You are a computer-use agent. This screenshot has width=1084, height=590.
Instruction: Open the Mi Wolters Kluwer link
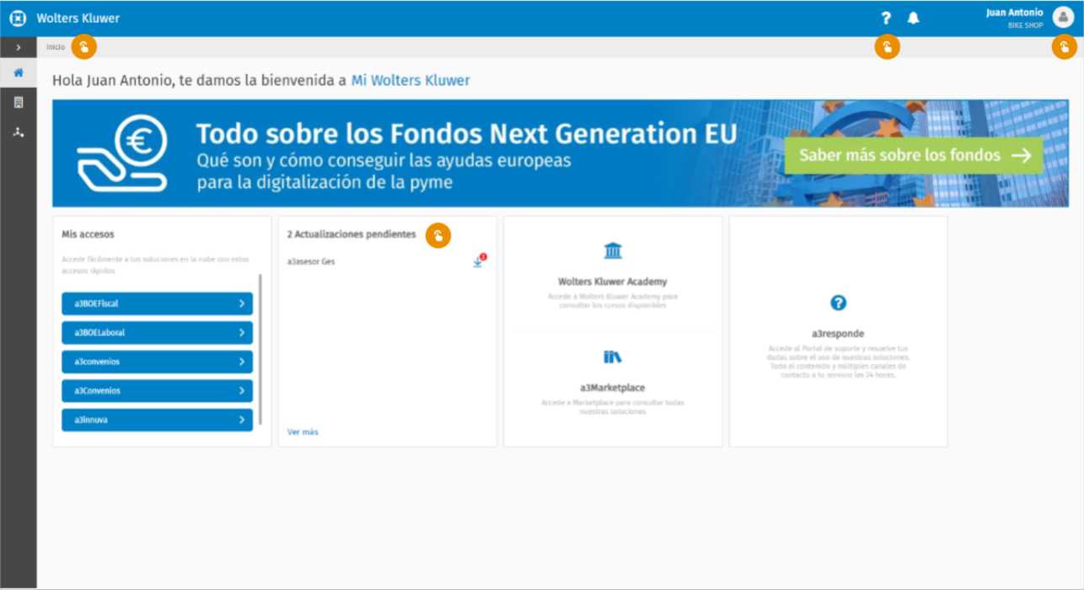click(411, 81)
